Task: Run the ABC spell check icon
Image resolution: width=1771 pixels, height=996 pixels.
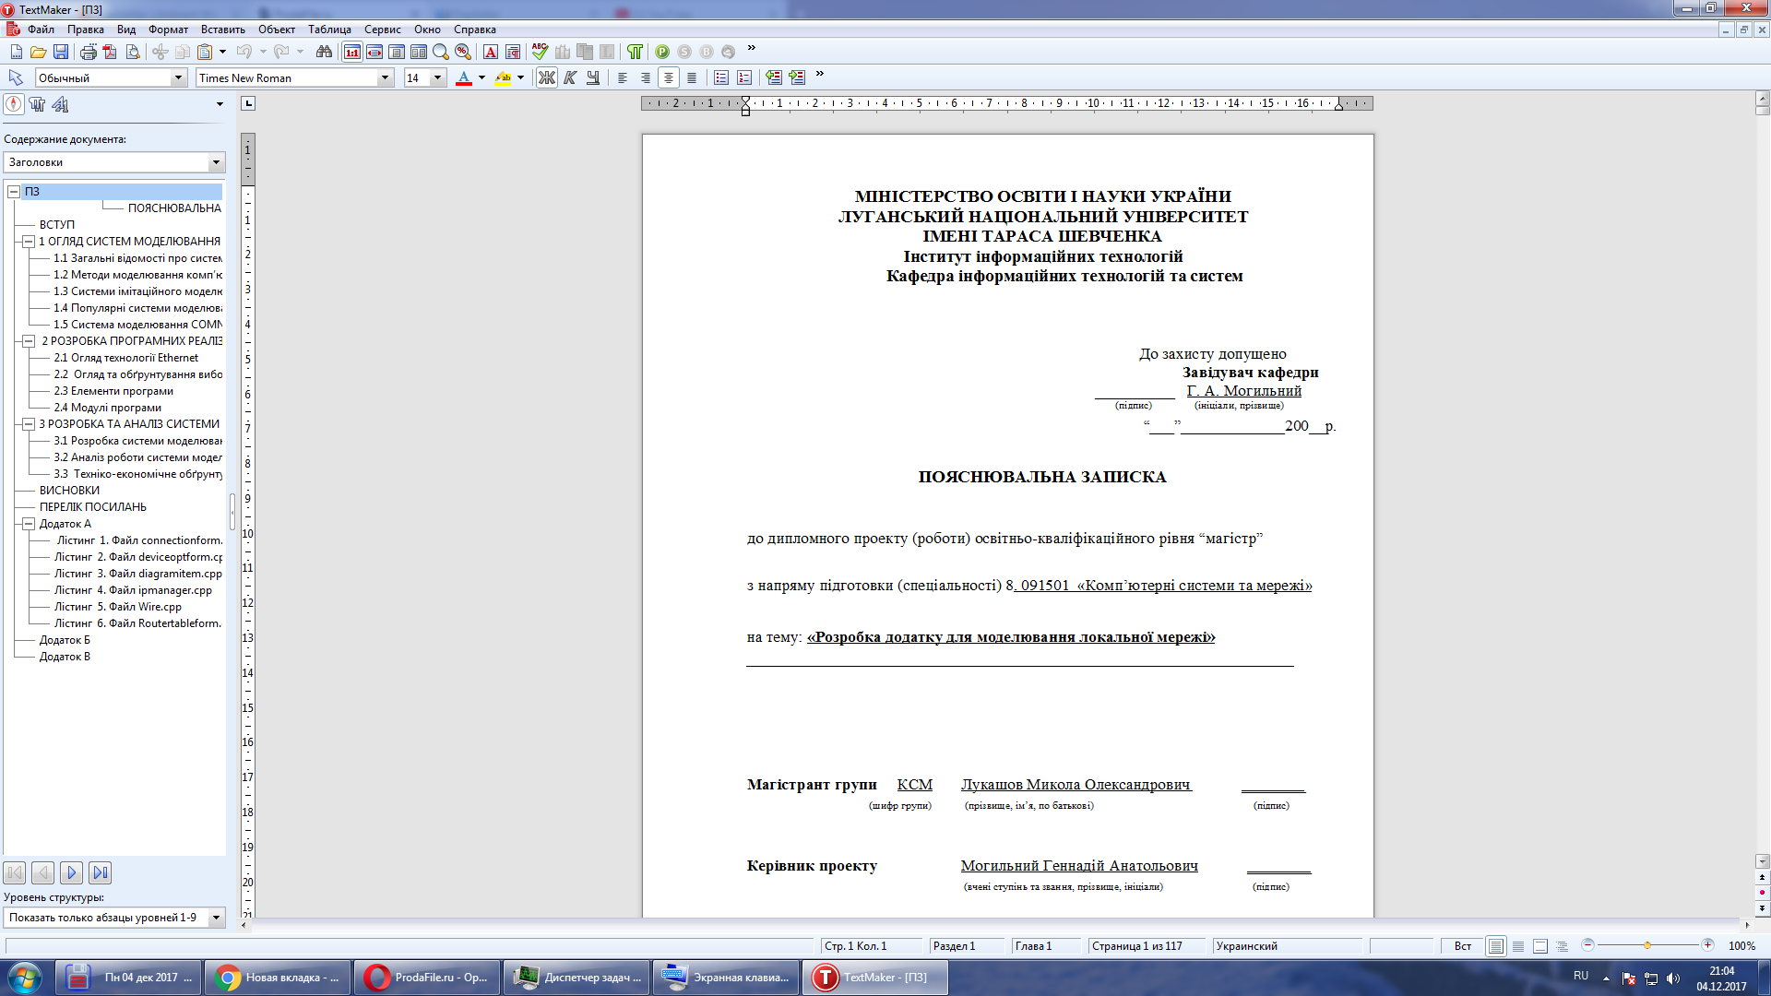Action: [x=540, y=52]
